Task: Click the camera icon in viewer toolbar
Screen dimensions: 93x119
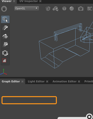Action: click(x=81, y=9)
